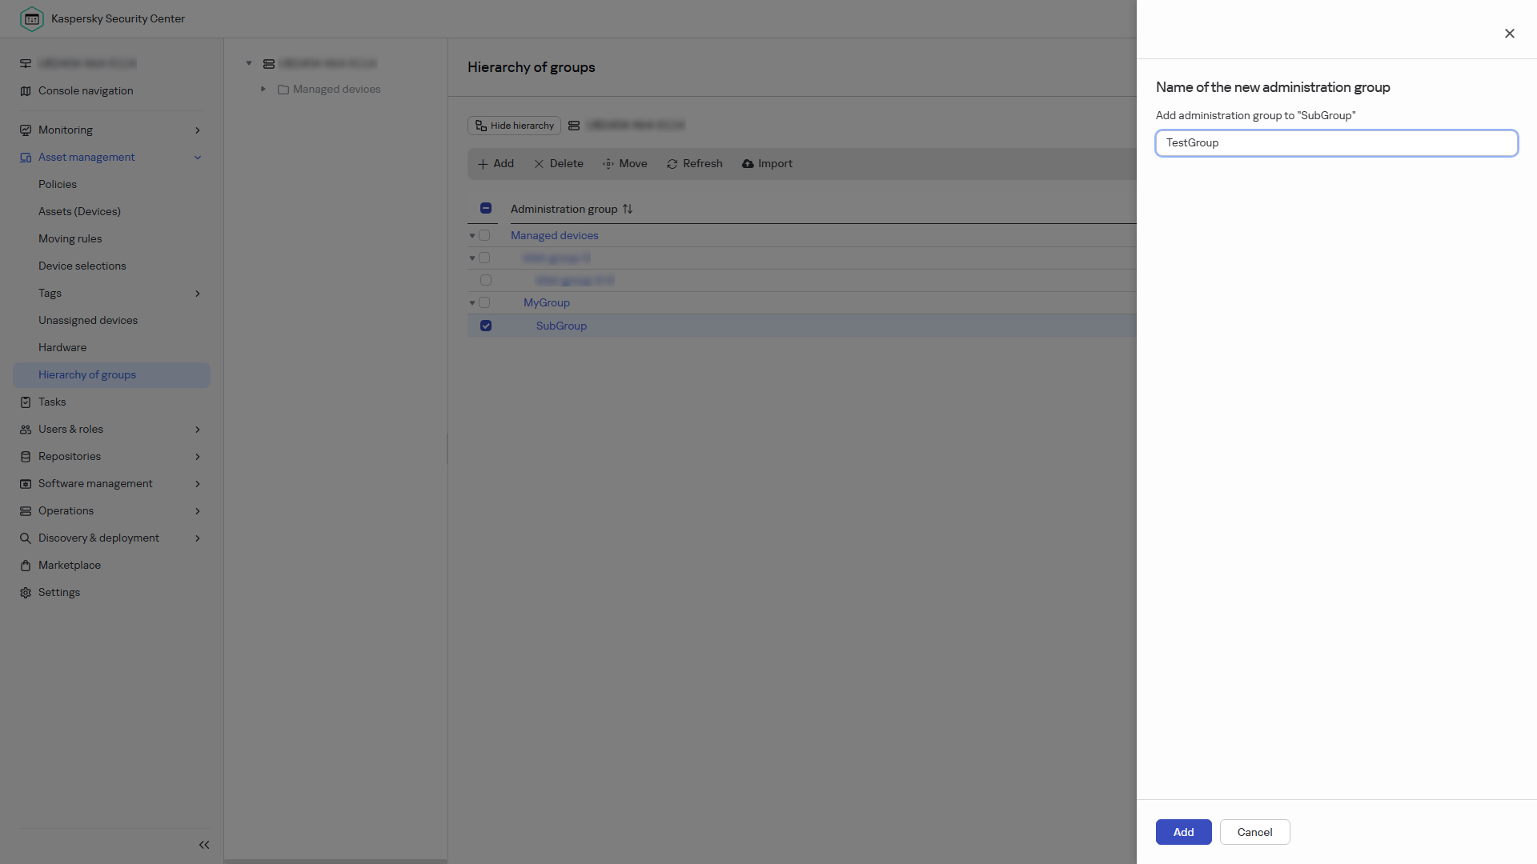Click the Cancel button

(x=1254, y=832)
